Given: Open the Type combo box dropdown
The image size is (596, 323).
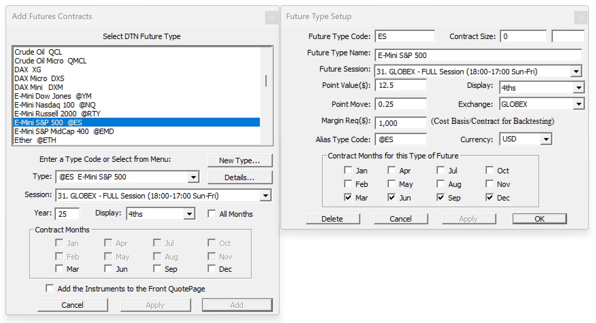Looking at the screenshot, I should (x=193, y=177).
